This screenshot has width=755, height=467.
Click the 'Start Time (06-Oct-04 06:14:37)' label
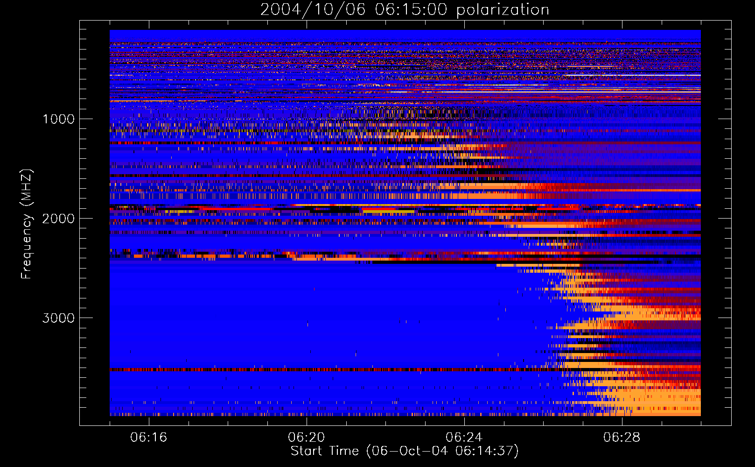pos(405,451)
